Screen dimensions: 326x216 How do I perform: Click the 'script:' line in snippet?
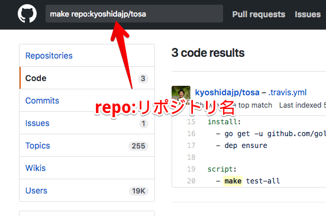[222, 169]
